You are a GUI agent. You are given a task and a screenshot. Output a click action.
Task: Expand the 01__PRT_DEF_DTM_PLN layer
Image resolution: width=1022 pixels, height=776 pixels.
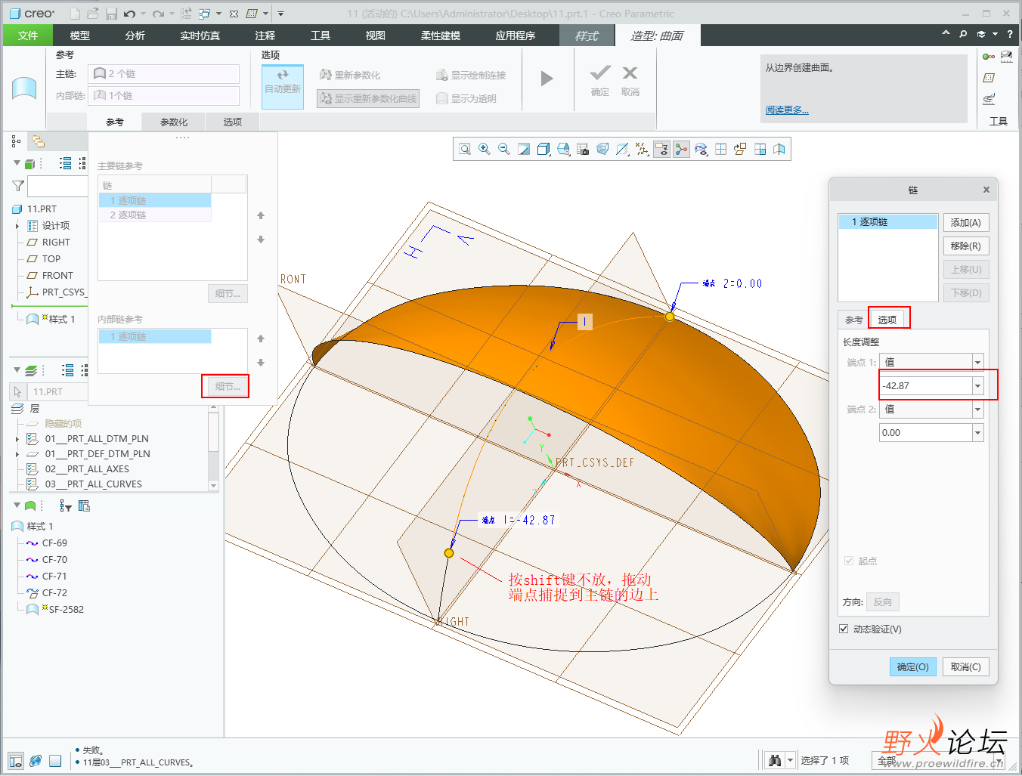[17, 454]
